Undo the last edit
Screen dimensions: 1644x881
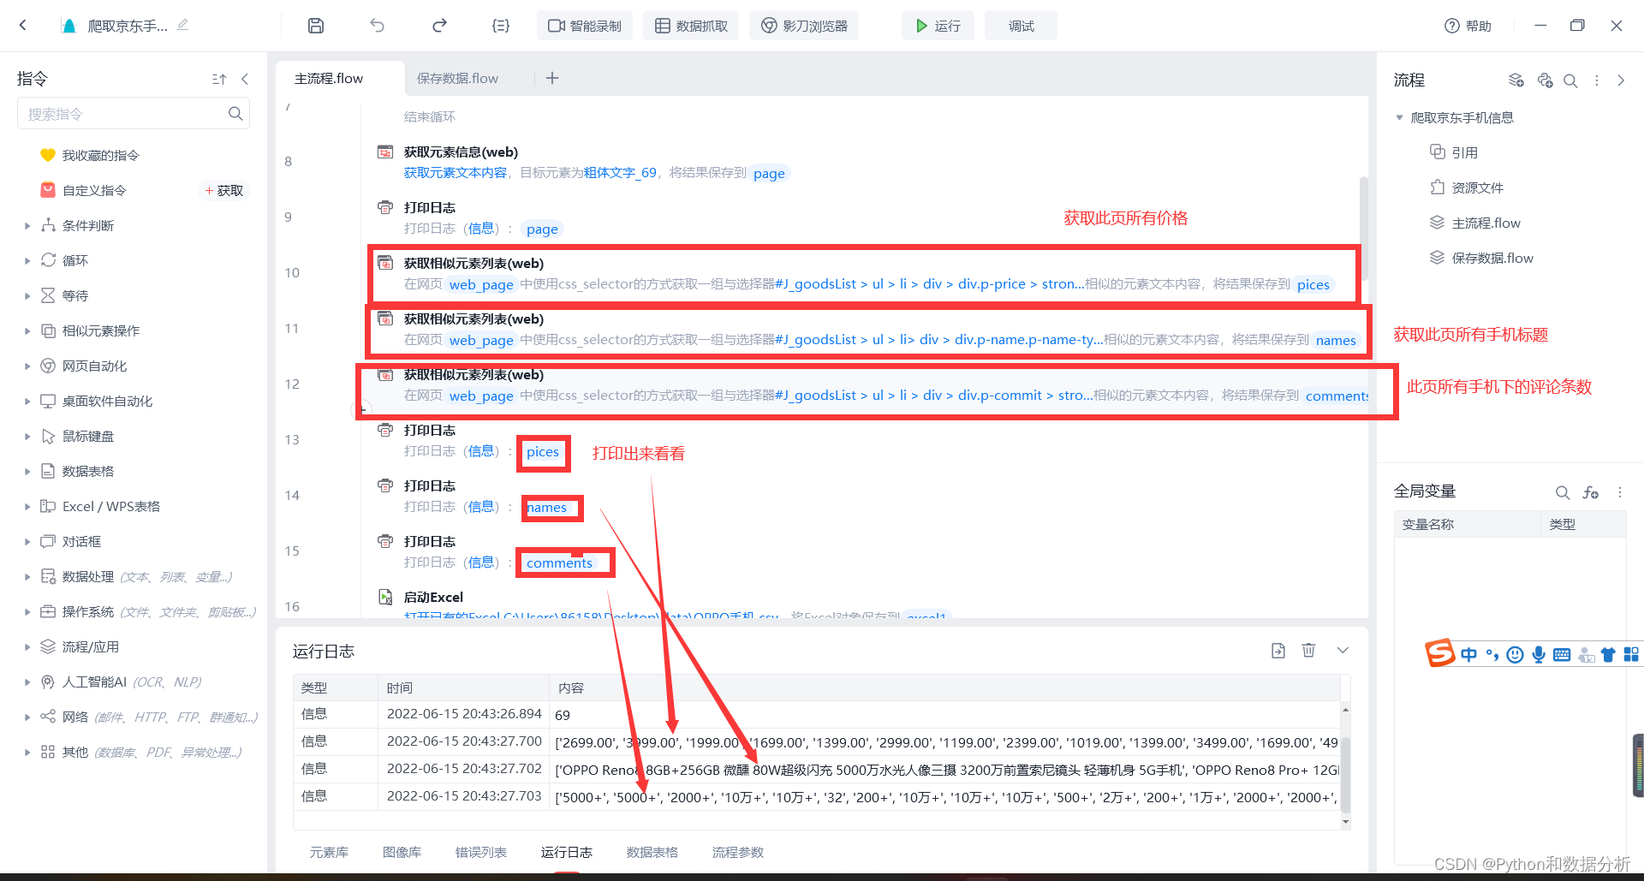(377, 26)
